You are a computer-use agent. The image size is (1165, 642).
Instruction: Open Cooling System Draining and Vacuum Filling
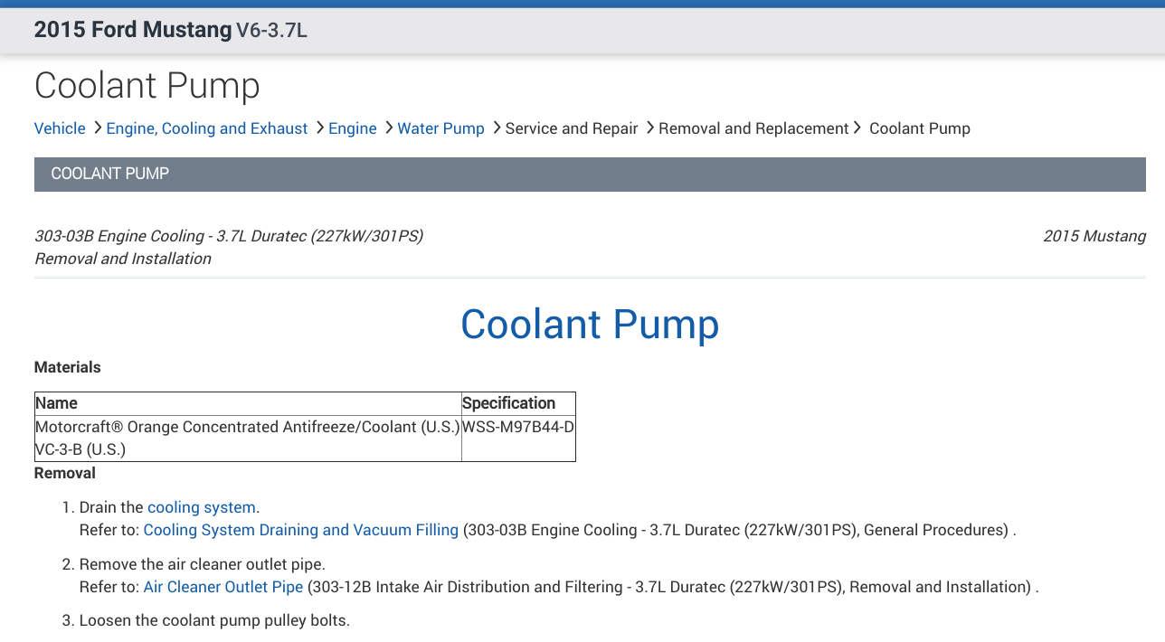pyautogui.click(x=301, y=530)
